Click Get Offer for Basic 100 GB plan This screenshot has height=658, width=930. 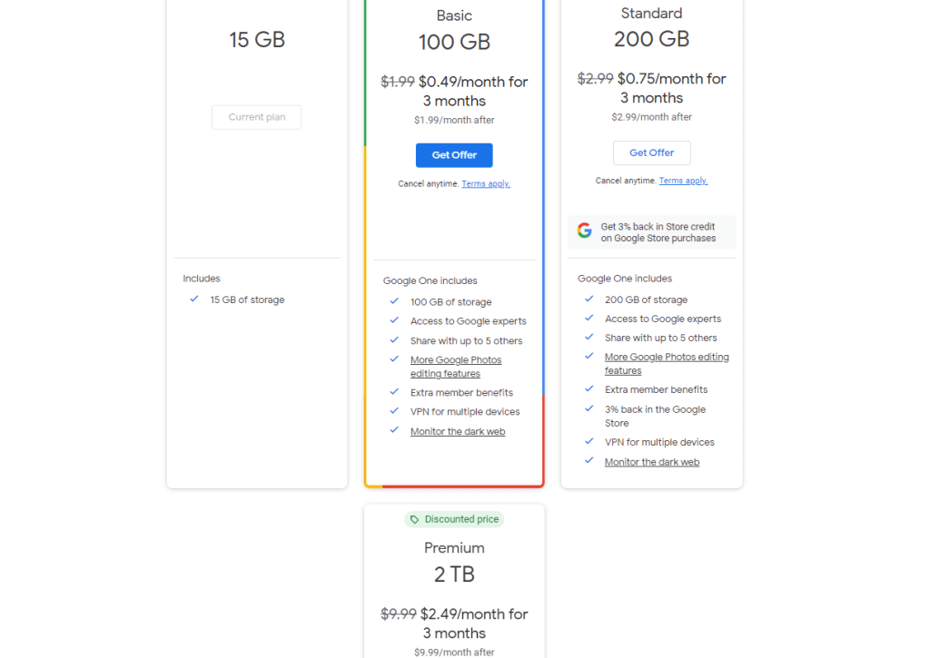pos(454,155)
